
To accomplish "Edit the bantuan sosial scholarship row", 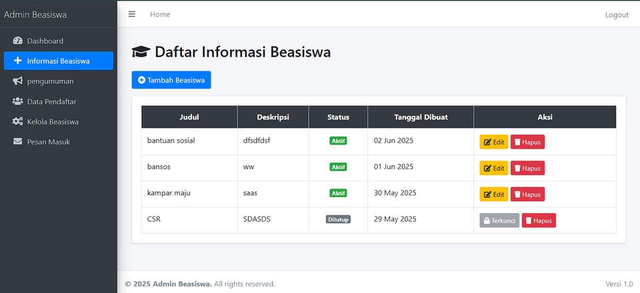I will (494, 142).
